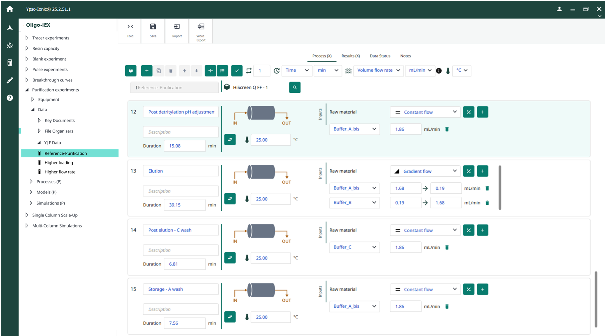The height and width of the screenshot is (336, 606).
Task: Open the Gradient flow dropdown for Elution
Action: (x=425, y=171)
